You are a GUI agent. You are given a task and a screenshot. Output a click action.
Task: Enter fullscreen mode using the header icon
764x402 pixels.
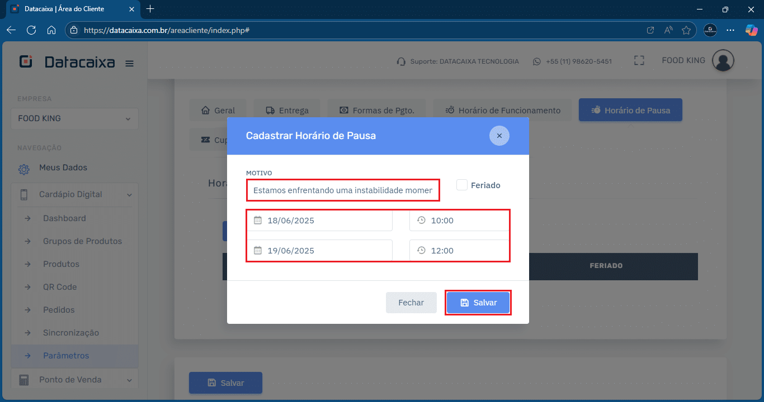[639, 61]
